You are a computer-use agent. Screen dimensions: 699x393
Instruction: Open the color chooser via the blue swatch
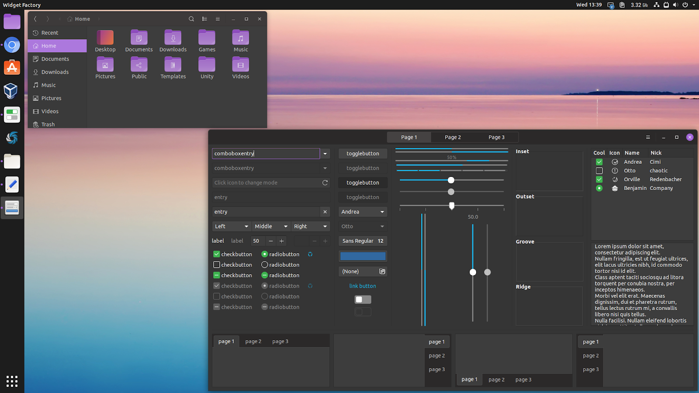click(x=363, y=256)
